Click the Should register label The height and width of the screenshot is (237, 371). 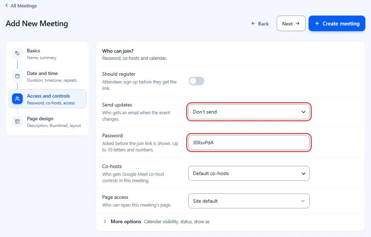pos(119,74)
